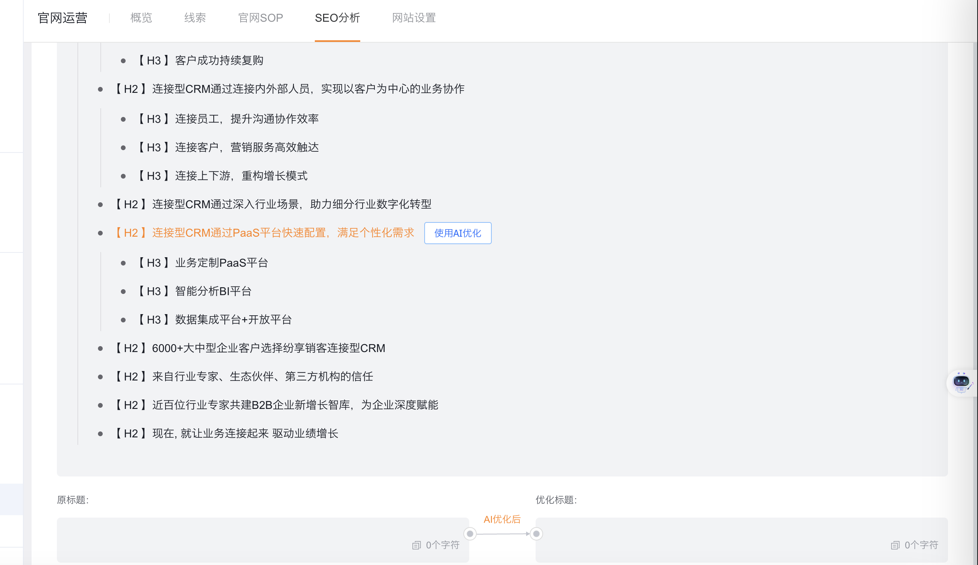
Task: Select H2 连接型CRM通过深入行业场景 heading
Action: pos(273,204)
